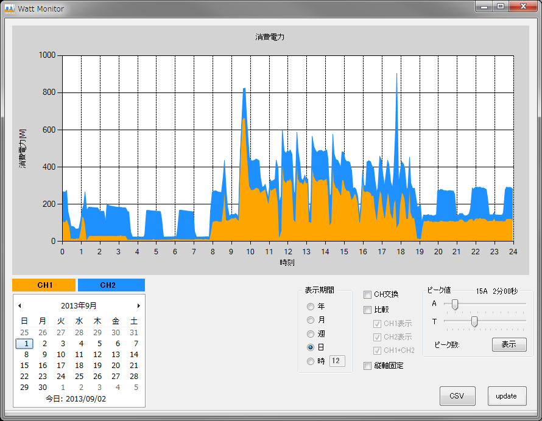Click the 時刻 x-axis label
This screenshot has height=421, width=542.
[287, 262]
